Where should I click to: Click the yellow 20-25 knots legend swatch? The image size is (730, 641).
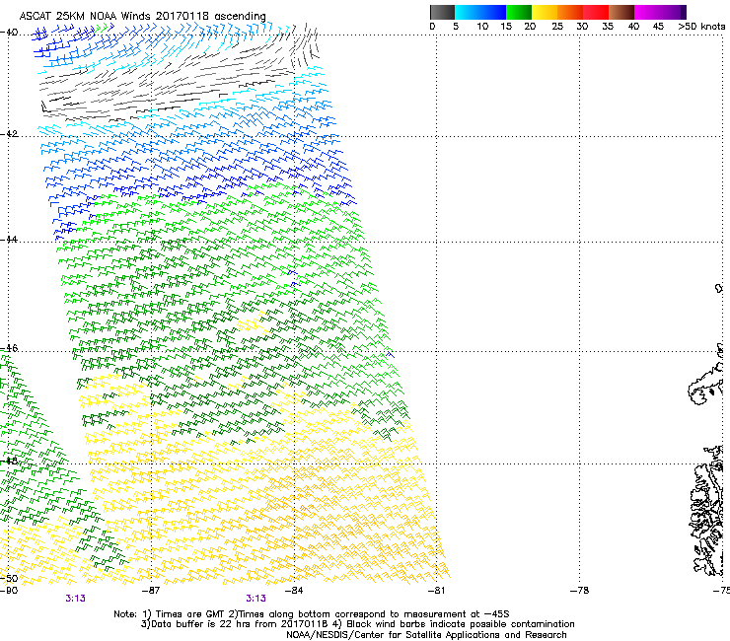pos(545,12)
